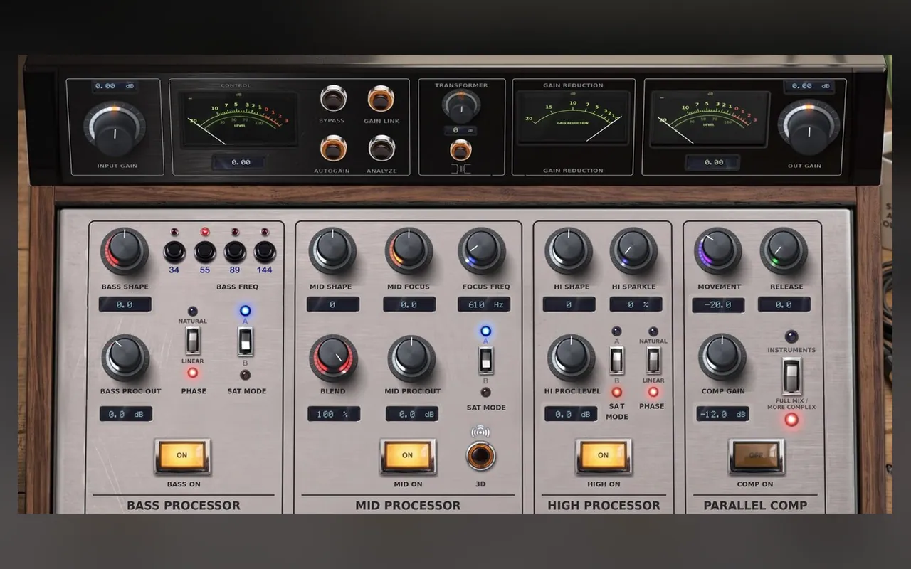
Task: Click the Focus Freq knob
Action: tap(482, 251)
